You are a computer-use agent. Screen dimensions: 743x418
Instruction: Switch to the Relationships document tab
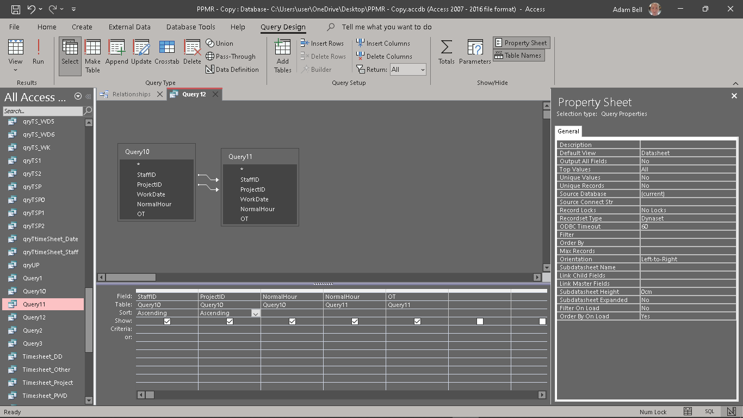[131, 94]
